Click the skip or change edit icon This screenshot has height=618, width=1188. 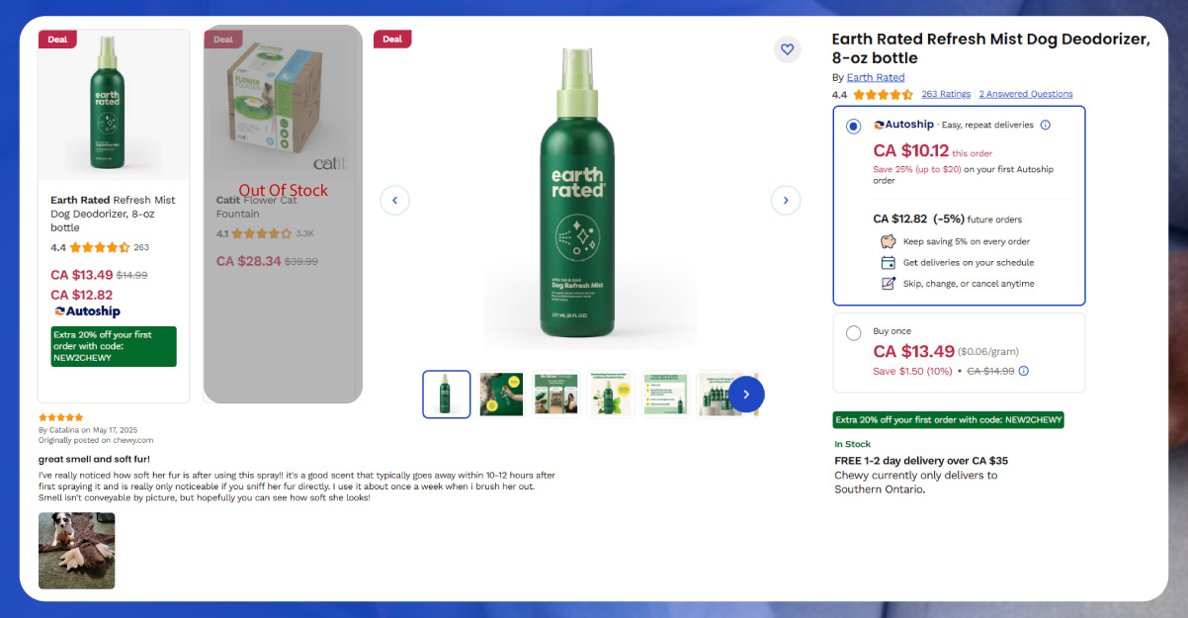click(888, 284)
